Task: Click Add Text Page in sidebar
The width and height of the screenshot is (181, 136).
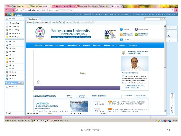Action: click(x=14, y=26)
